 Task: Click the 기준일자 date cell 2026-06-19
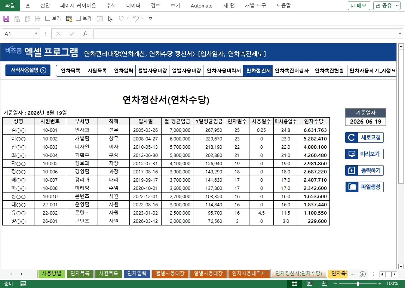365,122
